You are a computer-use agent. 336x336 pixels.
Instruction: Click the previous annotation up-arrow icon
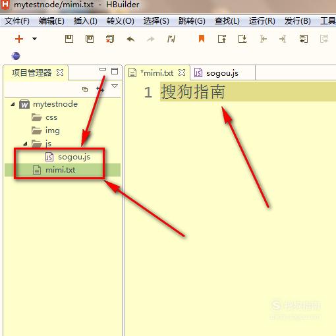click(222, 39)
